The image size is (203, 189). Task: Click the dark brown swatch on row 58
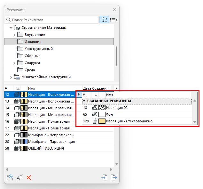26,148
